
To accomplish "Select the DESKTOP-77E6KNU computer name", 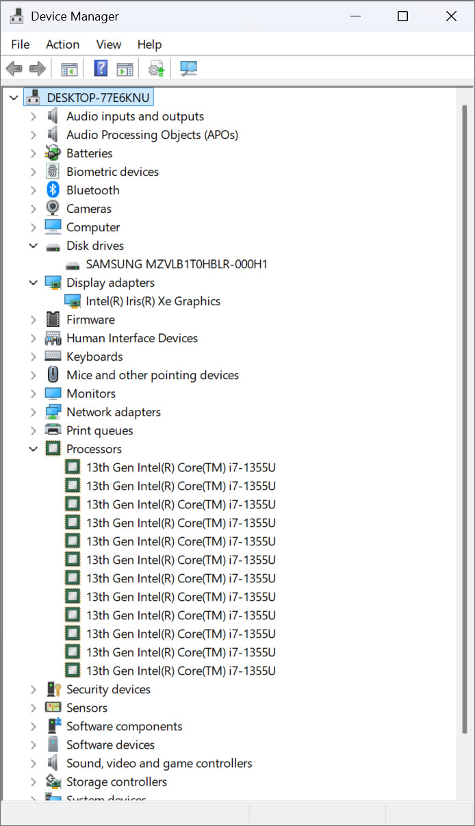I will tap(98, 98).
